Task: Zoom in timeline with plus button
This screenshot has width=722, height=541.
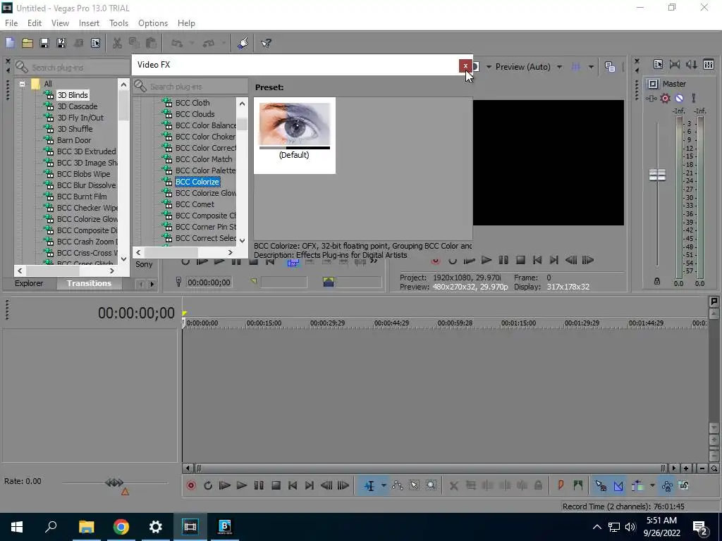Action: [686, 468]
